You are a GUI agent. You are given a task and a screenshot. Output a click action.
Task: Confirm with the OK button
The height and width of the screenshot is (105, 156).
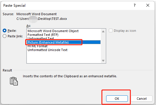tap(117, 99)
